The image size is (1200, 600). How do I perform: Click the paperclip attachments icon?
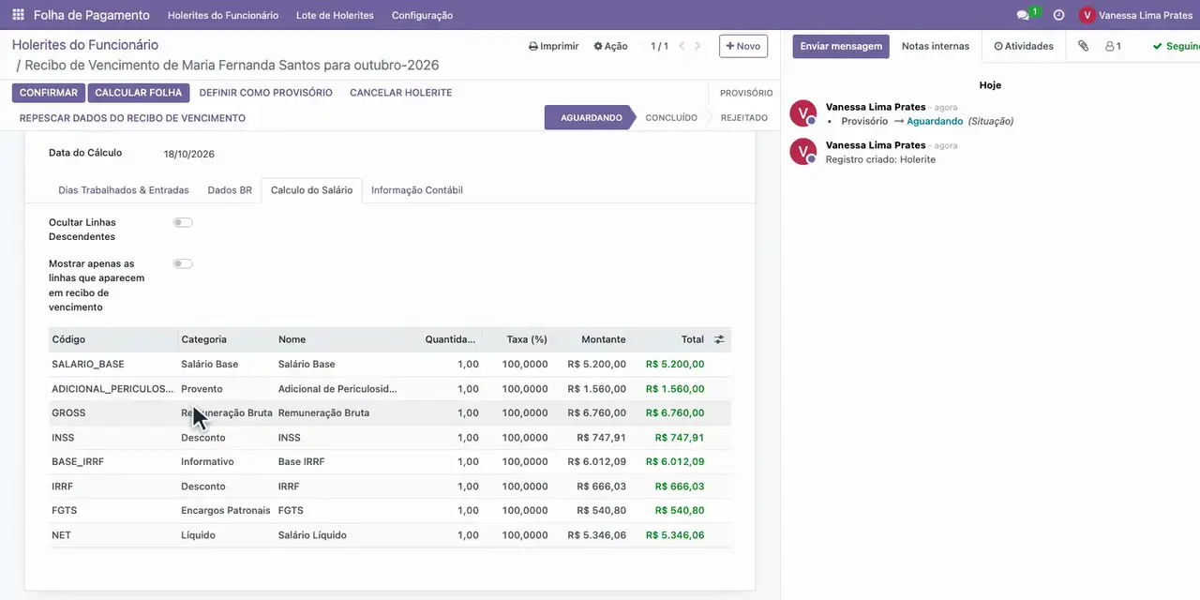pos(1083,46)
